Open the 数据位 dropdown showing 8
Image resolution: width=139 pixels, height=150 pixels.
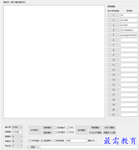pos(17,136)
